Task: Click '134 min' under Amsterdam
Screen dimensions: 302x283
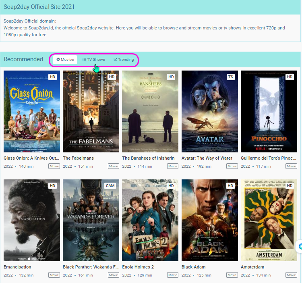Action: [263, 275]
